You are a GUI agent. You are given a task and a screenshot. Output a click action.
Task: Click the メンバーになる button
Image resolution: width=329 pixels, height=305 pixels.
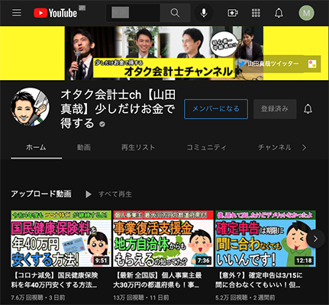coord(216,109)
